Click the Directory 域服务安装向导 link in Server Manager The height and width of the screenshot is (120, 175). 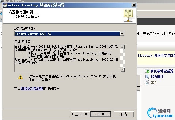156,55
